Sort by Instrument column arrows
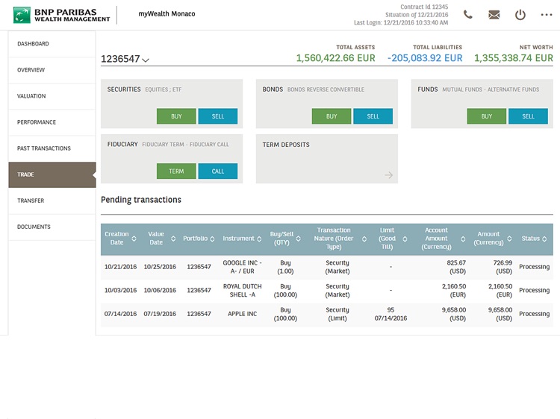The image size is (560, 419). [x=259, y=239]
